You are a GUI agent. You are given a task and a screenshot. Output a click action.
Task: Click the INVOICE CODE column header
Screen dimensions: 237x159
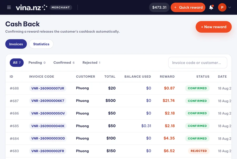(42, 77)
